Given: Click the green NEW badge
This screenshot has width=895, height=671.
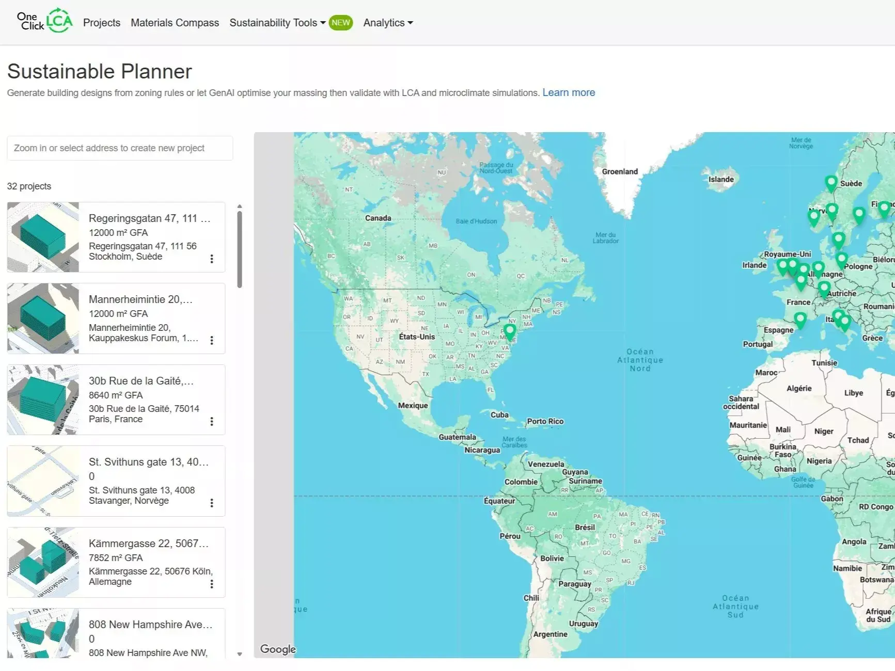Looking at the screenshot, I should point(341,23).
